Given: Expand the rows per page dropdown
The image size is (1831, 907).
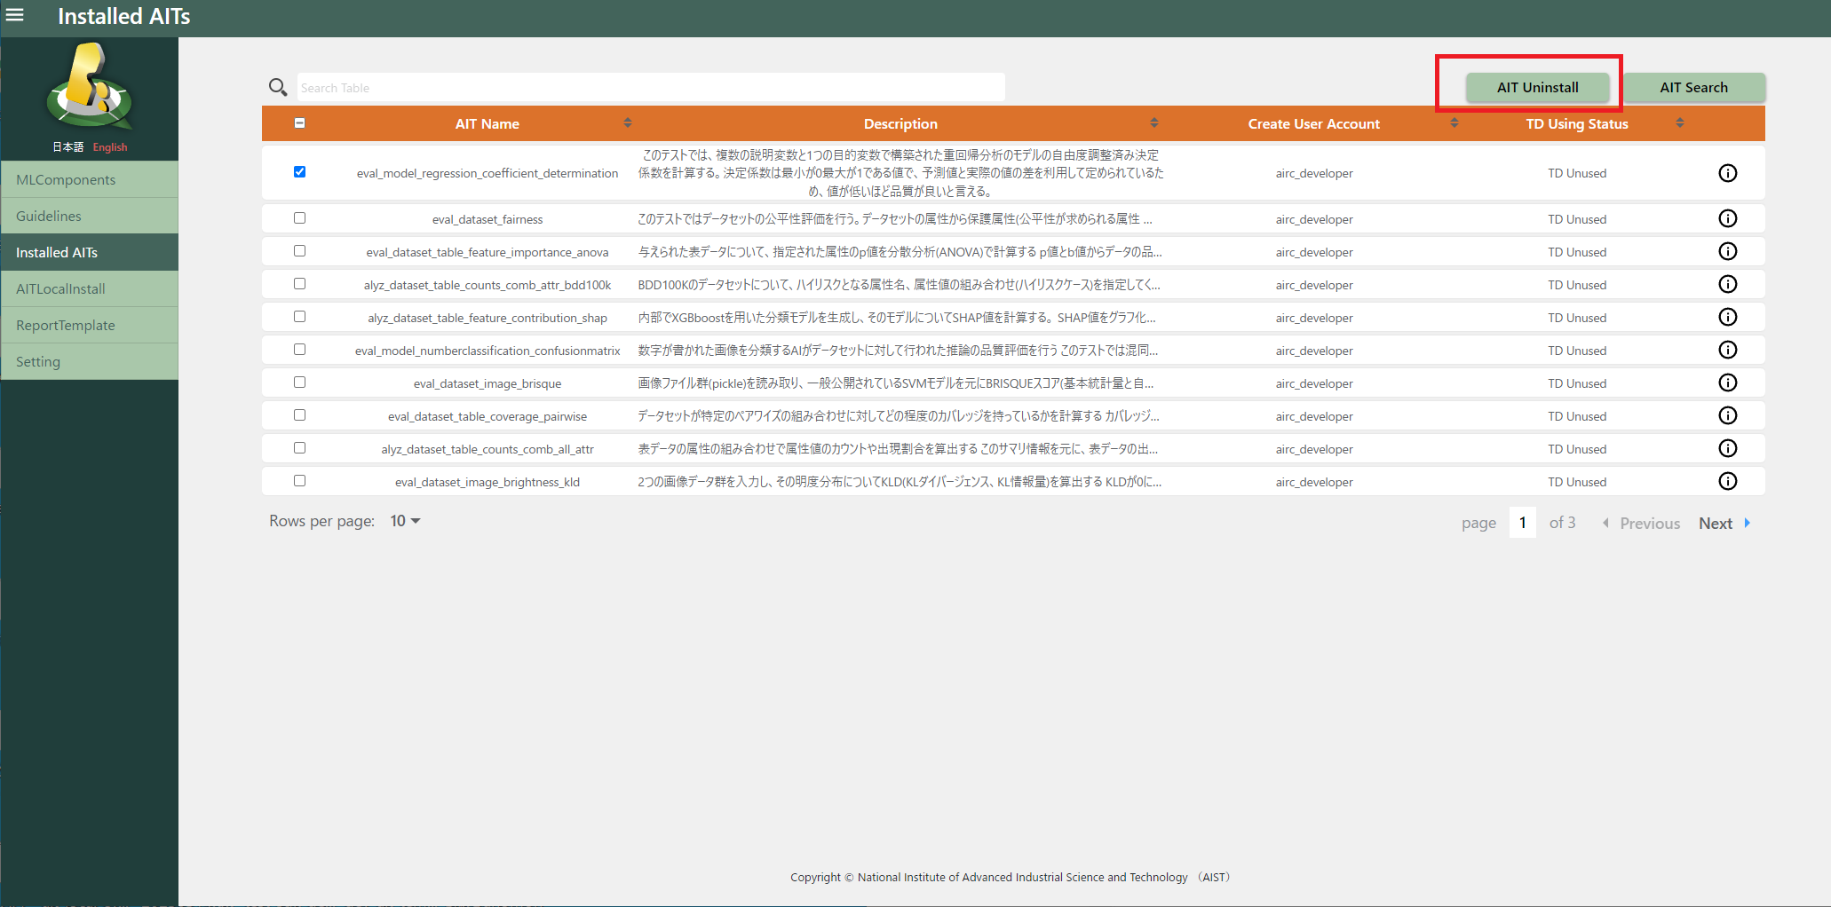Looking at the screenshot, I should [405, 521].
